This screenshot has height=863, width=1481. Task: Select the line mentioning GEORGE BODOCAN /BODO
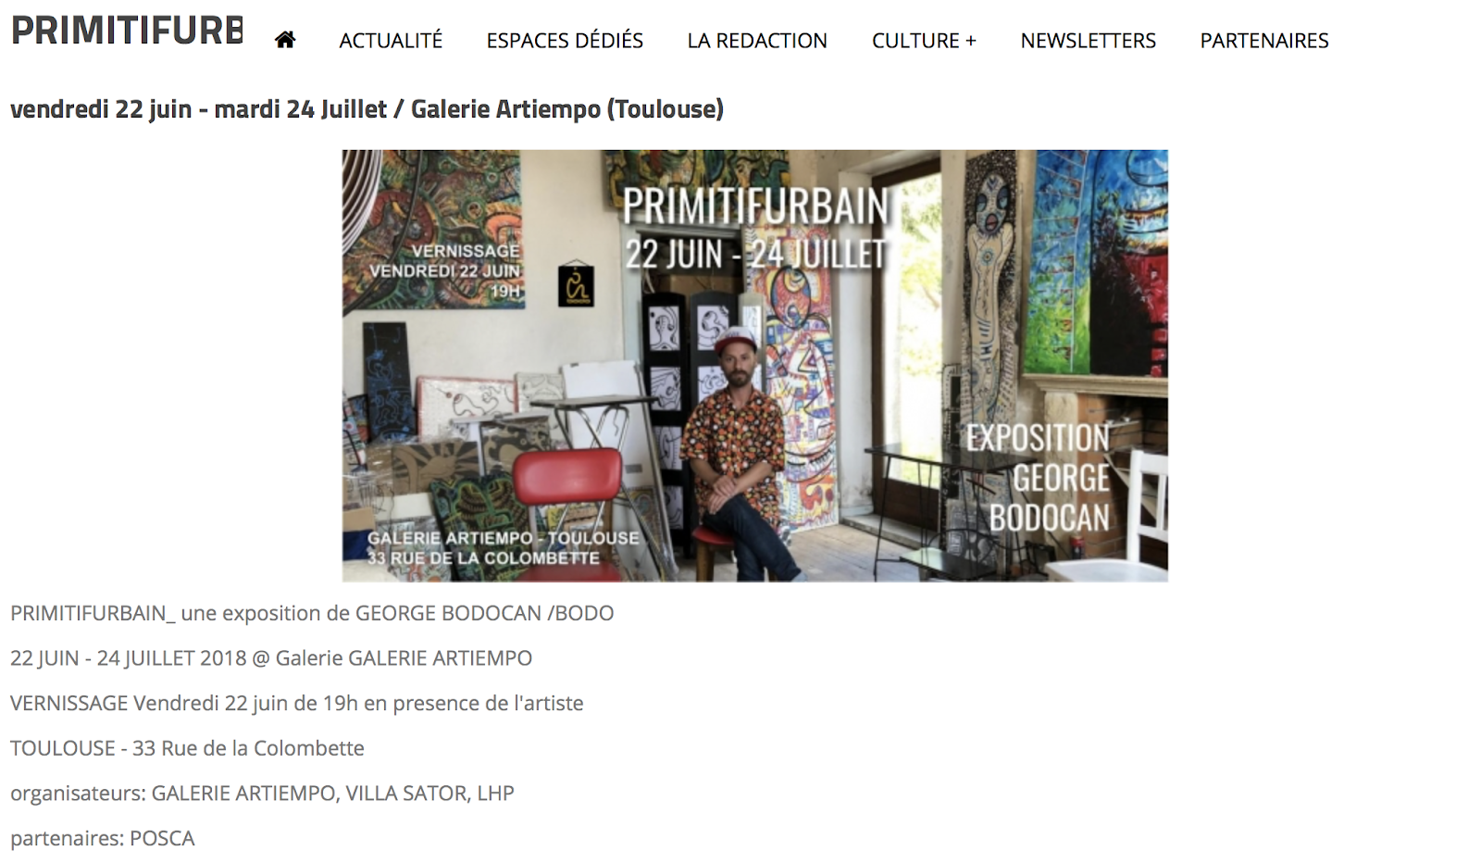point(312,613)
